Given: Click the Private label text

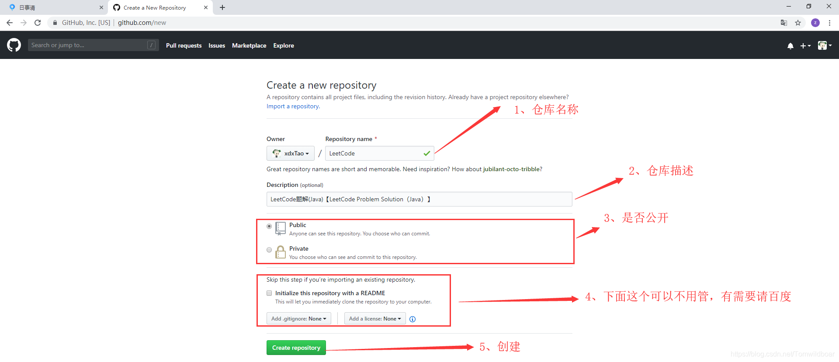Looking at the screenshot, I should coord(299,248).
